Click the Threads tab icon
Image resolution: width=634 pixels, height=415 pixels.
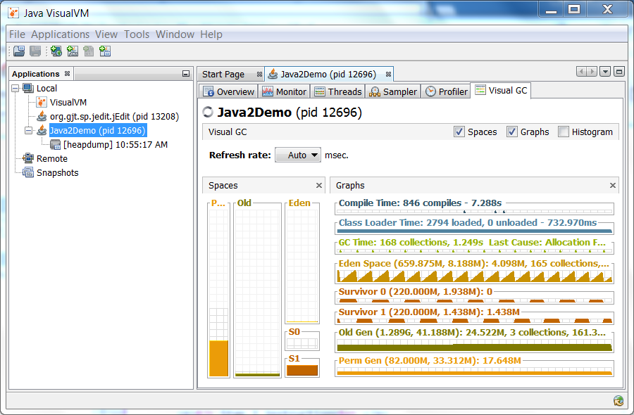pyautogui.click(x=320, y=91)
